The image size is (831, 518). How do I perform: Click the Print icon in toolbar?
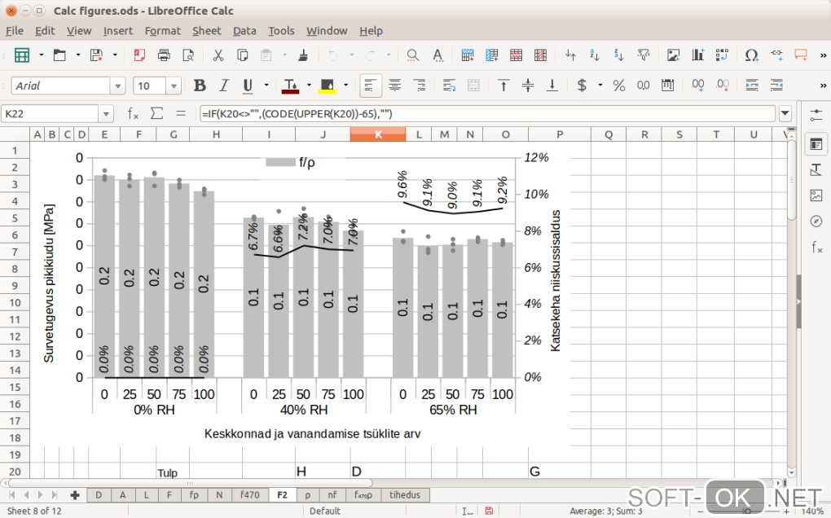(164, 55)
